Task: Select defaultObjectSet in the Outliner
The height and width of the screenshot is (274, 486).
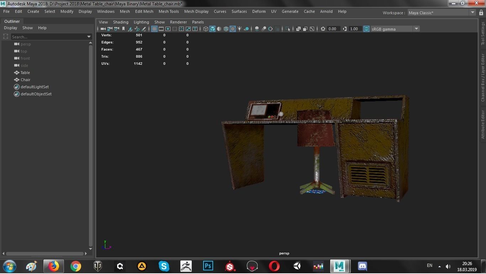Action: (36, 94)
